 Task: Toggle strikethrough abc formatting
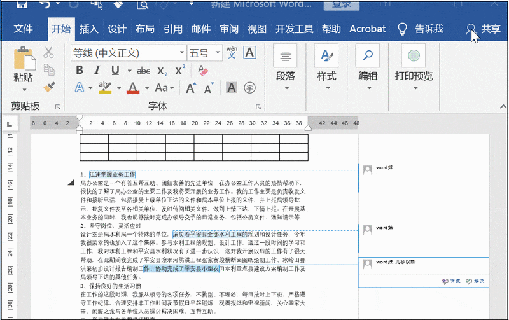144,71
